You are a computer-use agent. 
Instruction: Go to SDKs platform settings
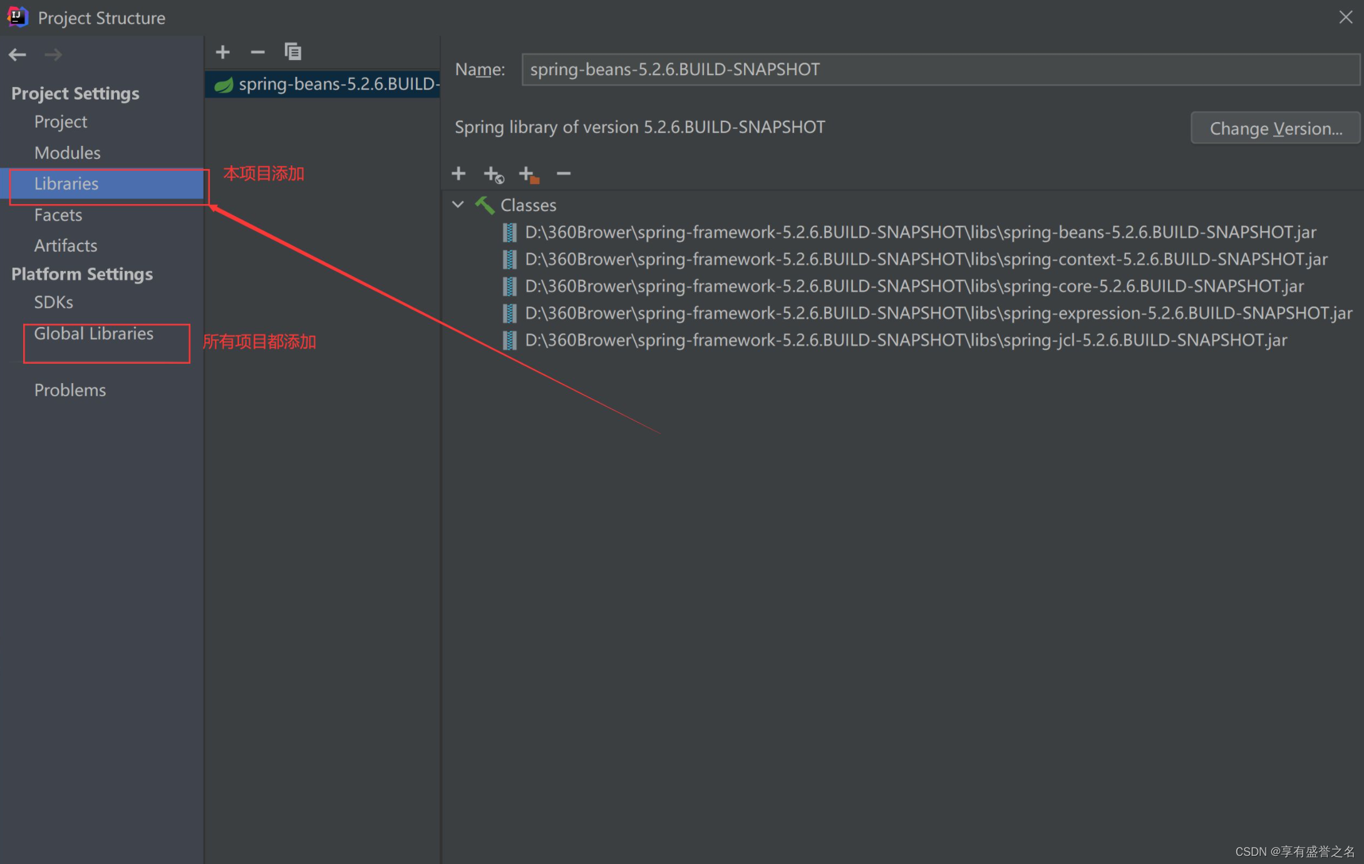pyautogui.click(x=53, y=302)
